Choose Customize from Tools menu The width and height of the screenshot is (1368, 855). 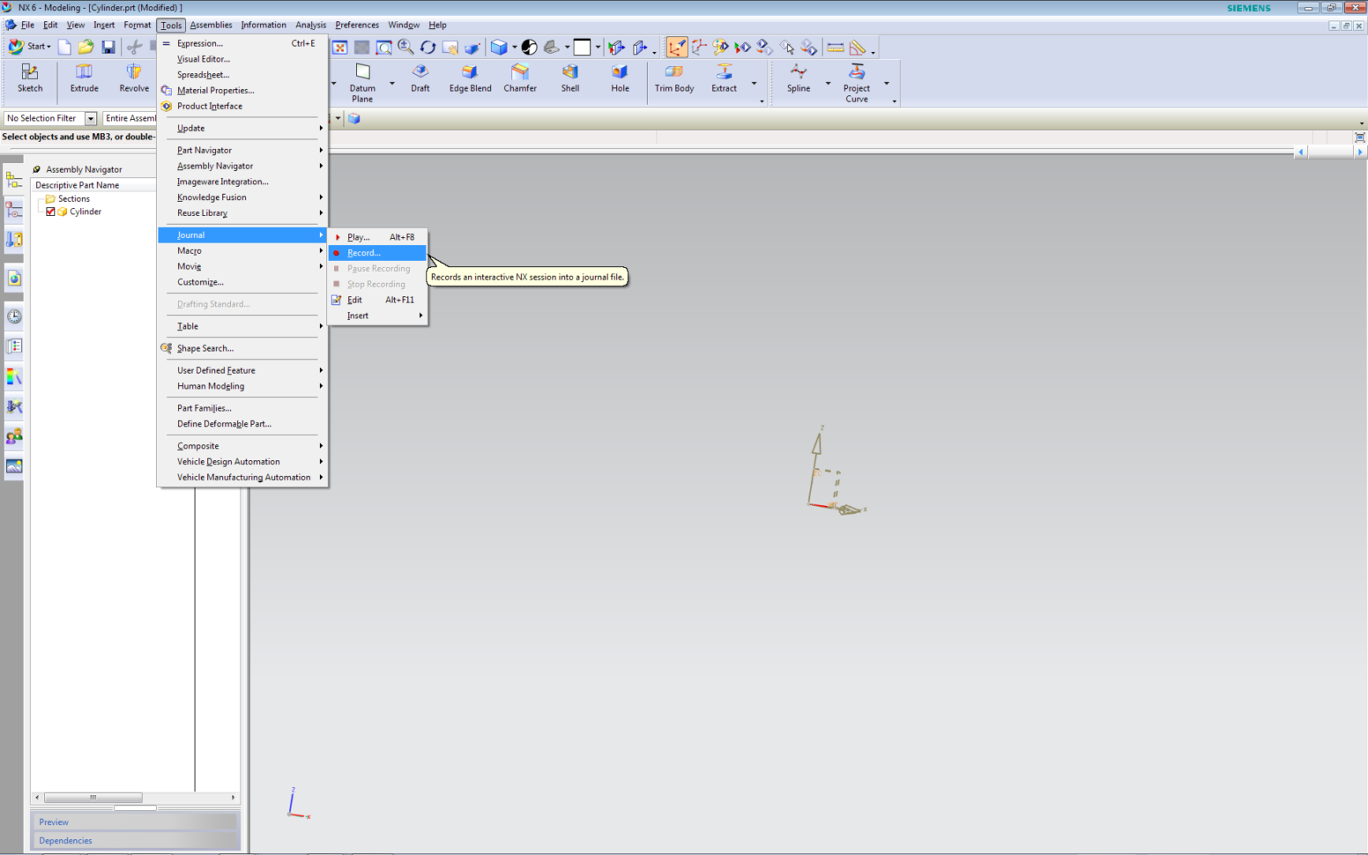242,282
